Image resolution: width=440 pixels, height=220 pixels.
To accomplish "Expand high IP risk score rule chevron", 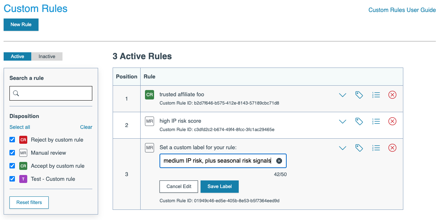I will [x=342, y=122].
